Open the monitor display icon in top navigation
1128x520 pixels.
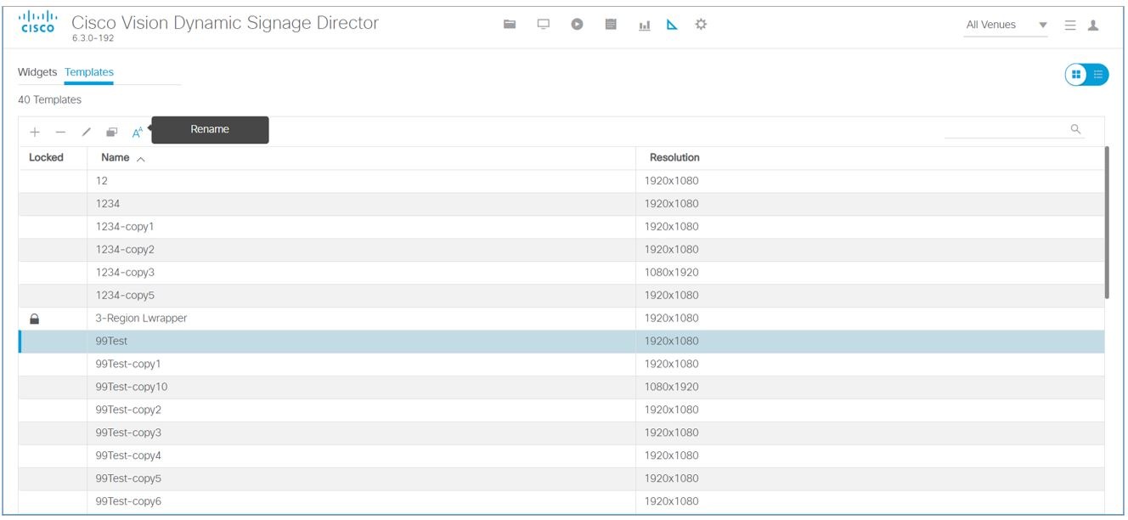click(x=544, y=25)
